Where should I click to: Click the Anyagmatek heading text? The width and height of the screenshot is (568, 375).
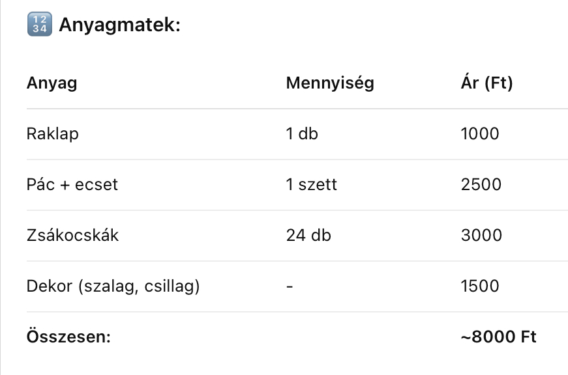pos(119,25)
